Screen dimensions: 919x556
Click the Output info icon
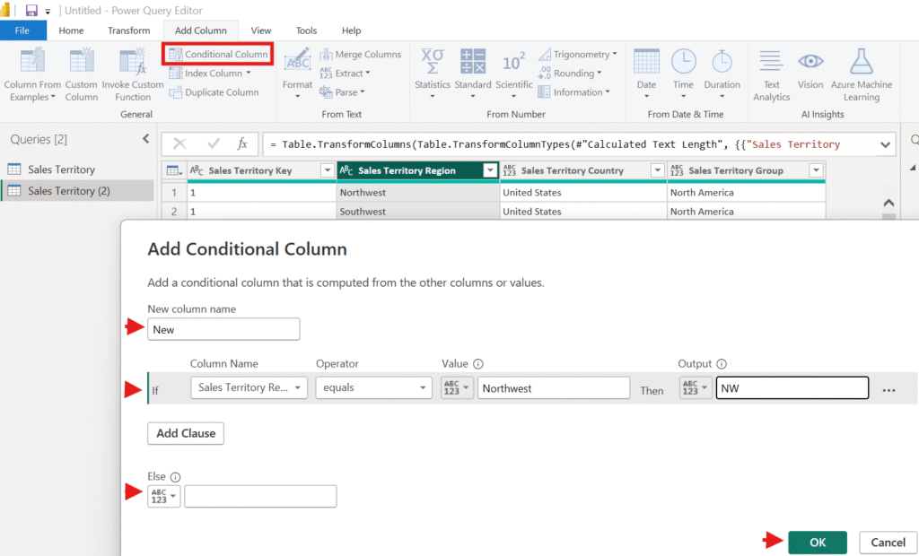tap(722, 364)
